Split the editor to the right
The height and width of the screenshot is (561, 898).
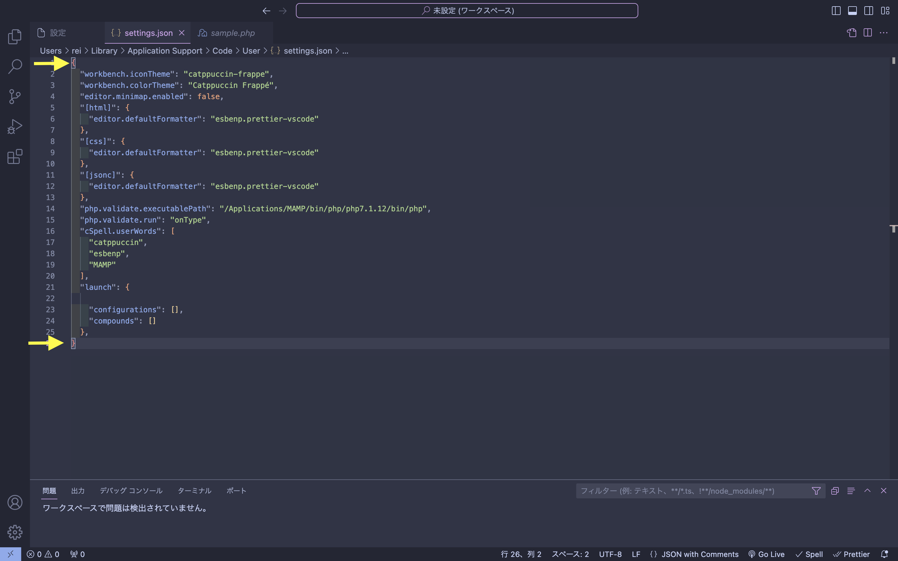867,33
